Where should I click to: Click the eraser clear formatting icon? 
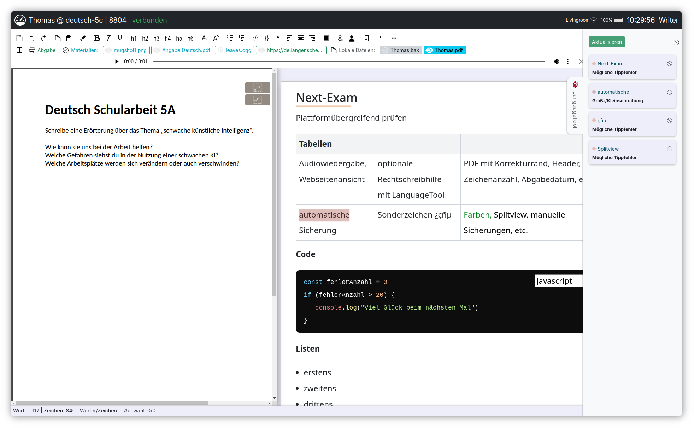click(83, 38)
